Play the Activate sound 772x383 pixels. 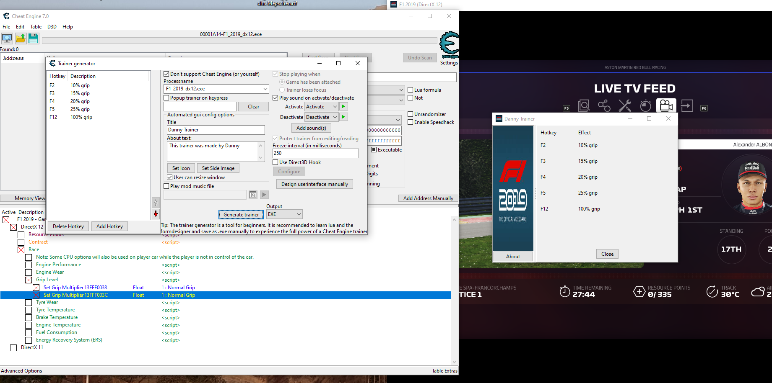343,107
